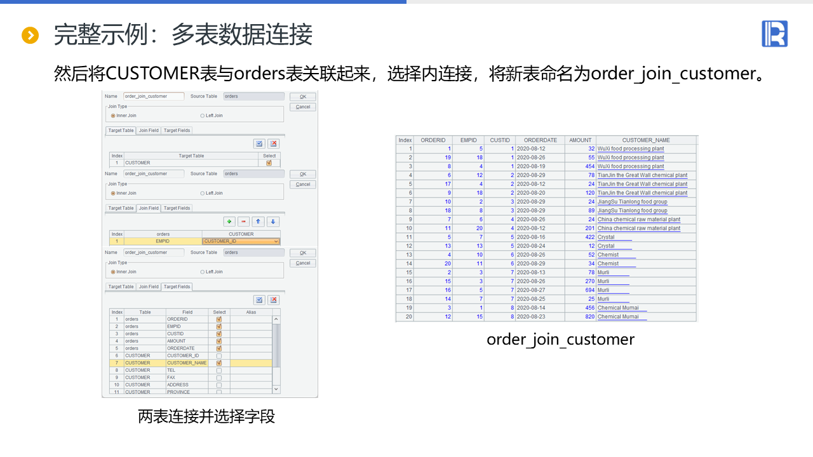This screenshot has width=813, height=457.
Task: Click the blue move down arrow icon
Action: [x=273, y=222]
